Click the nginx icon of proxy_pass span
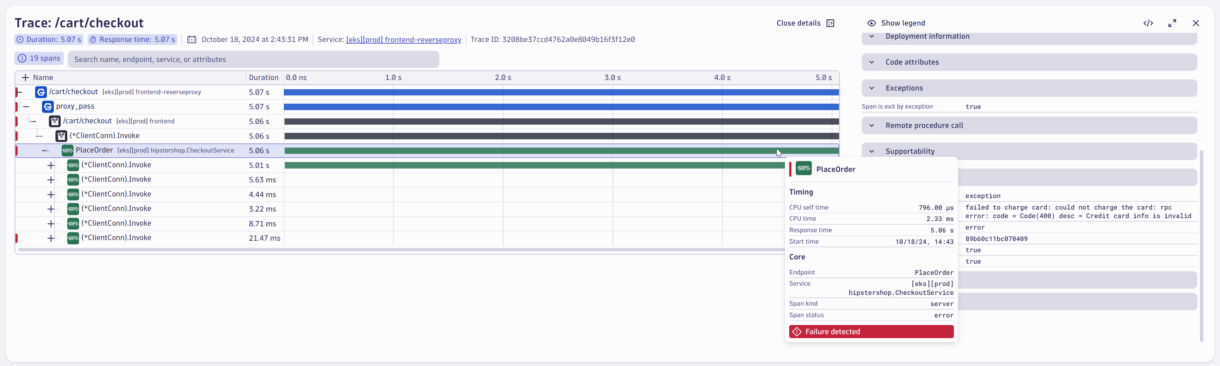Viewport: 1220px width, 366px height. (x=48, y=107)
